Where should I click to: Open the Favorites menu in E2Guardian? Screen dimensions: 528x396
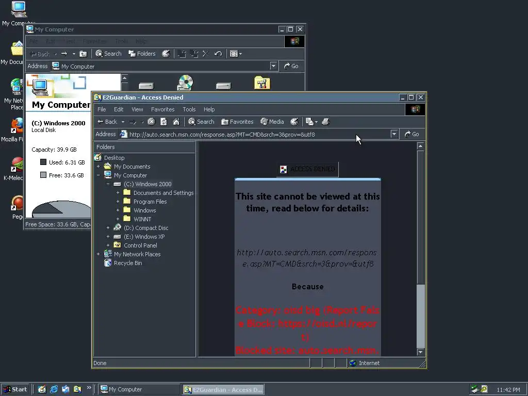tap(162, 109)
